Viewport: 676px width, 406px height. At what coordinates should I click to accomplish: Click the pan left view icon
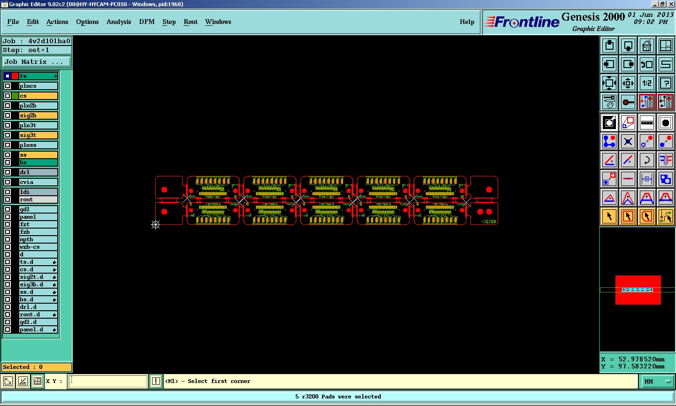click(609, 64)
